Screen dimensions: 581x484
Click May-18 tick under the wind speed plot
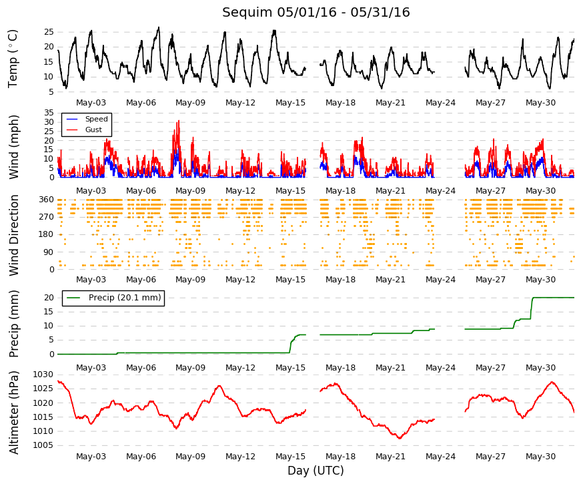pyautogui.click(x=340, y=191)
